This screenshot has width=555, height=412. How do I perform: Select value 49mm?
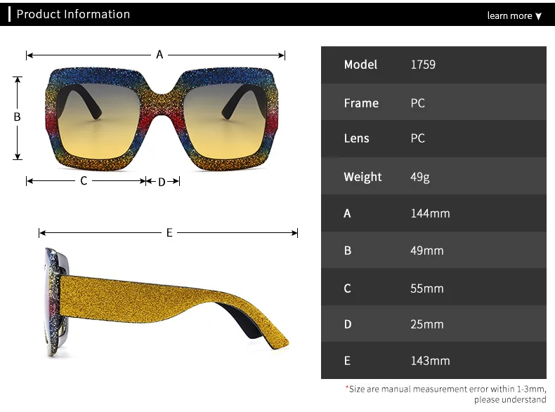[427, 251]
